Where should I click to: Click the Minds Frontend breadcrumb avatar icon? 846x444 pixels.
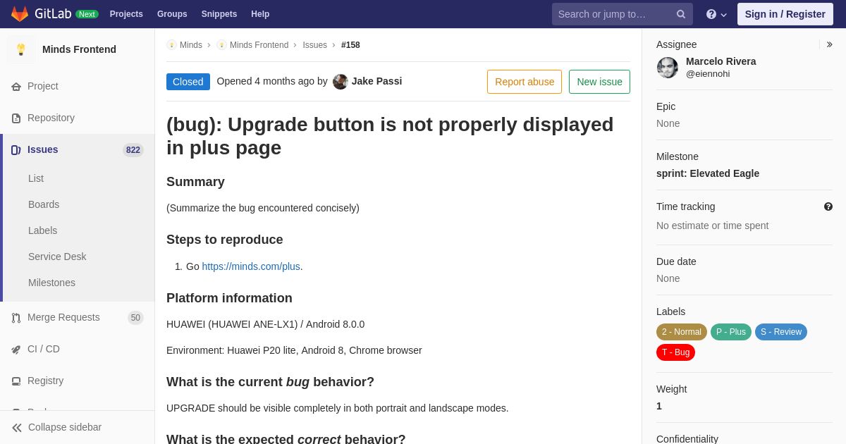tap(221, 45)
